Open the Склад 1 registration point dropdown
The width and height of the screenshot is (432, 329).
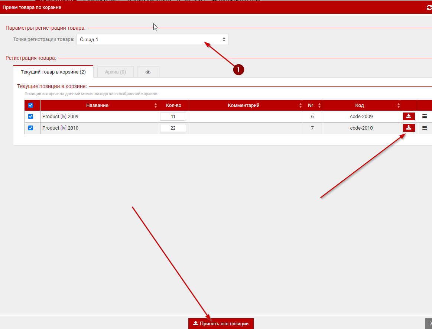[152, 39]
